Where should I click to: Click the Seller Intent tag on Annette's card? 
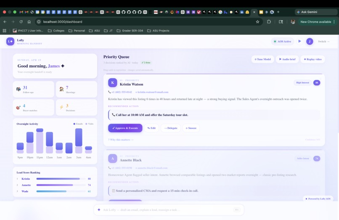pyautogui.click(x=303, y=158)
